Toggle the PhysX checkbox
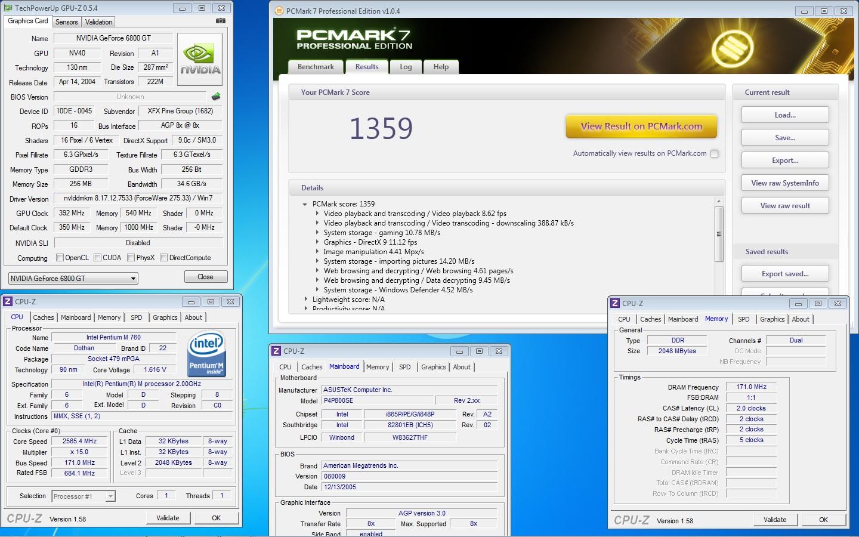The image size is (859, 537). point(131,258)
